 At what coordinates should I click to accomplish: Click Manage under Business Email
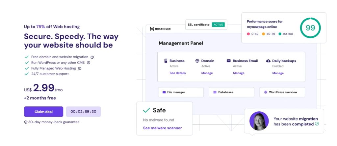238,73
